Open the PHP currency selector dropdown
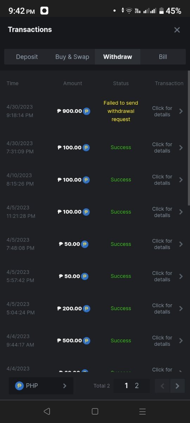 pos(41,386)
